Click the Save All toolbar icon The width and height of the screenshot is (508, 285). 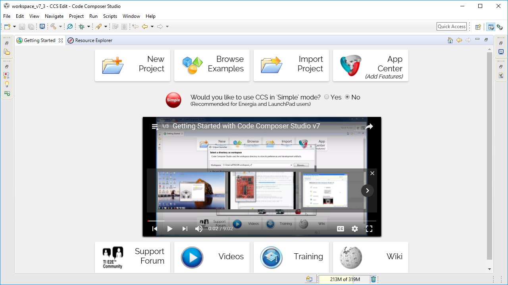coord(31,27)
